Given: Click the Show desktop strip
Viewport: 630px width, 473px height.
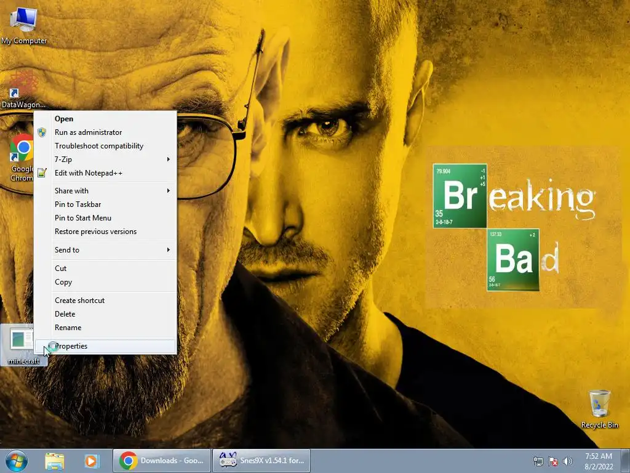Looking at the screenshot, I should 626,461.
